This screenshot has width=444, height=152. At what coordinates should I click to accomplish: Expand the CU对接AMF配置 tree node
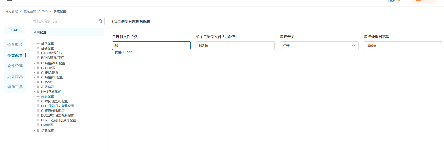(x=34, y=63)
